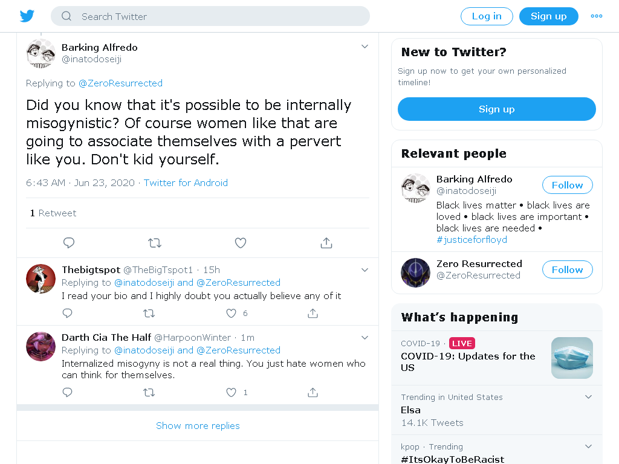619x464 pixels.
Task: Open #justiceforfloyd hashtag link
Action: (472, 240)
